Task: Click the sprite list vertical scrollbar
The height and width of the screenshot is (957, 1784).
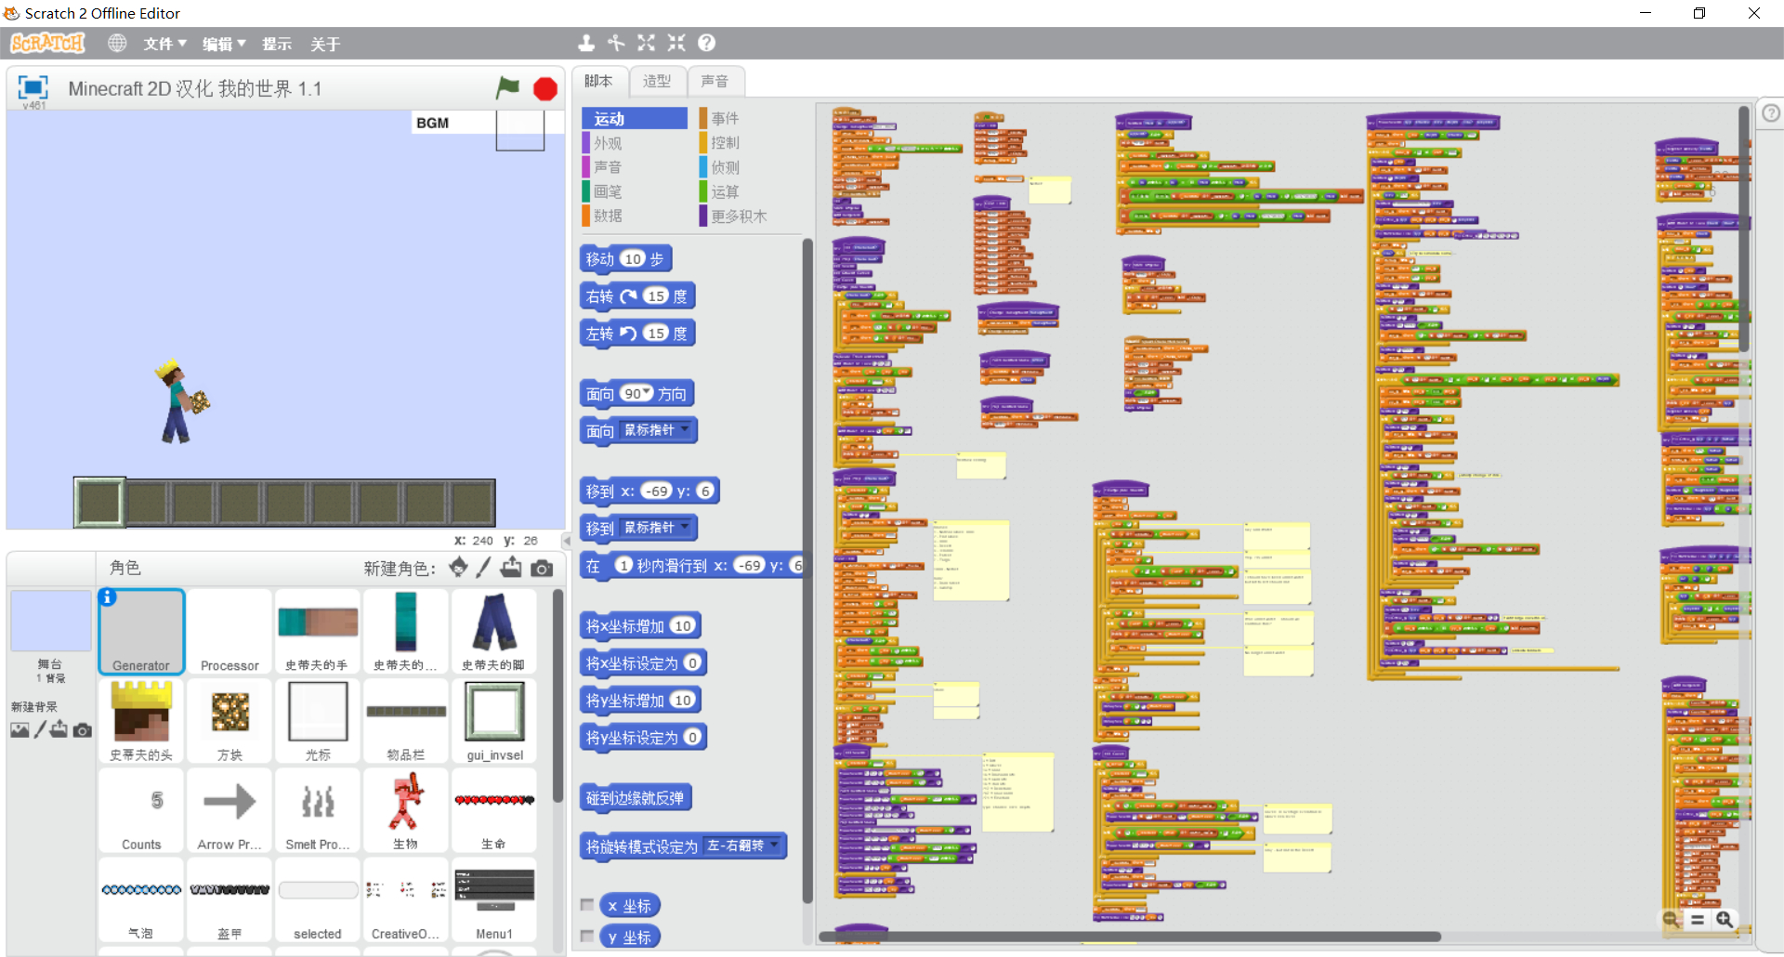Action: click(x=557, y=695)
